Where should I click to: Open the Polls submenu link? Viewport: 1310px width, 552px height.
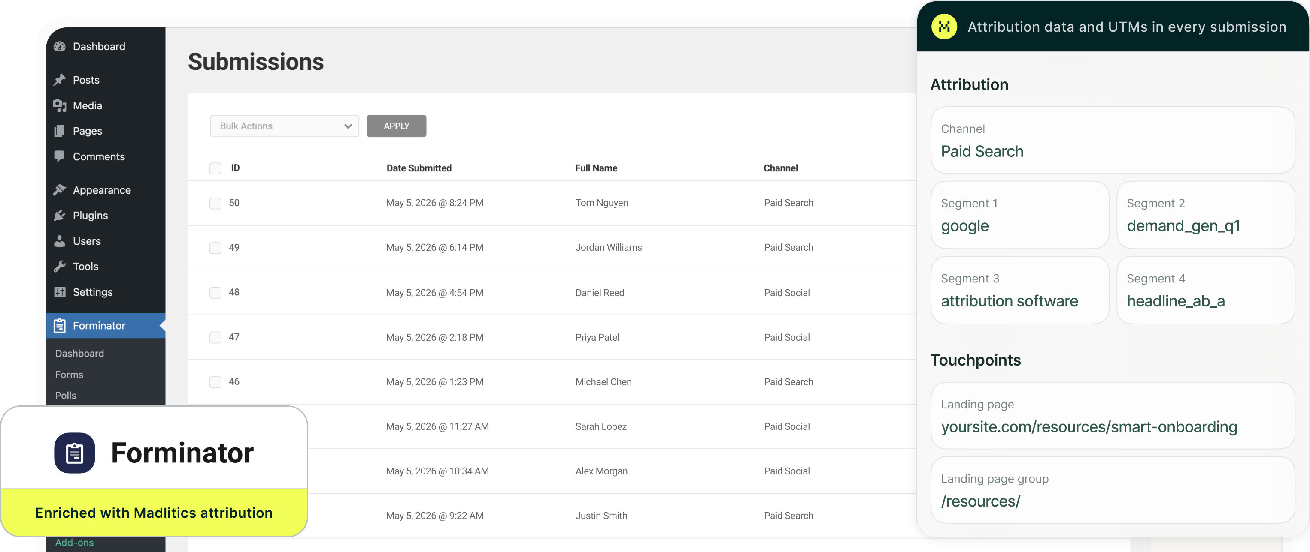point(66,395)
